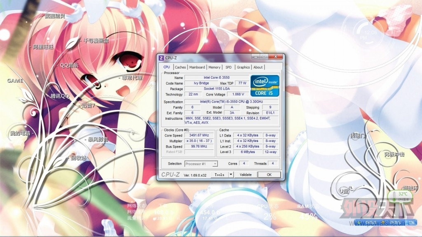Viewport: 422px width, 237px height.
Task: Open 非常代理 desktop shortcut
Action: click(132, 78)
